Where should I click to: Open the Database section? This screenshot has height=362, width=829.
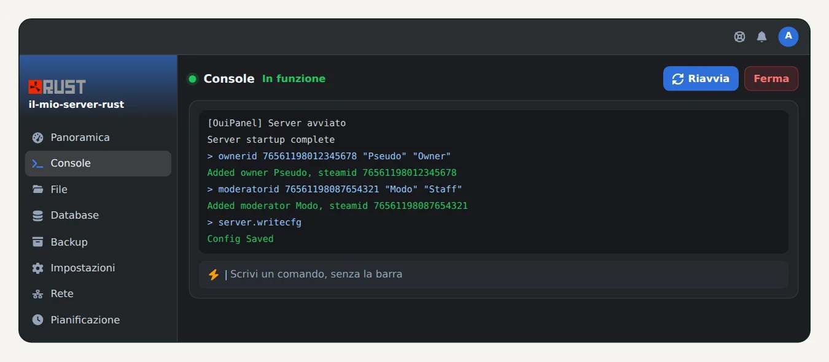pos(98,216)
